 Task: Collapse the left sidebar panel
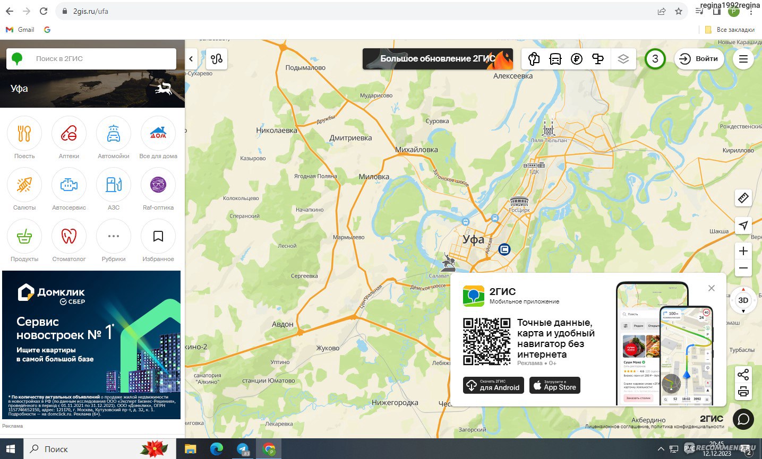[x=191, y=59]
